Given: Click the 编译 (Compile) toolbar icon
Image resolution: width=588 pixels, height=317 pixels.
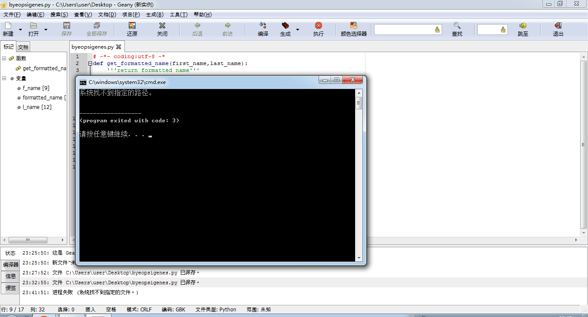Looking at the screenshot, I should [263, 26].
